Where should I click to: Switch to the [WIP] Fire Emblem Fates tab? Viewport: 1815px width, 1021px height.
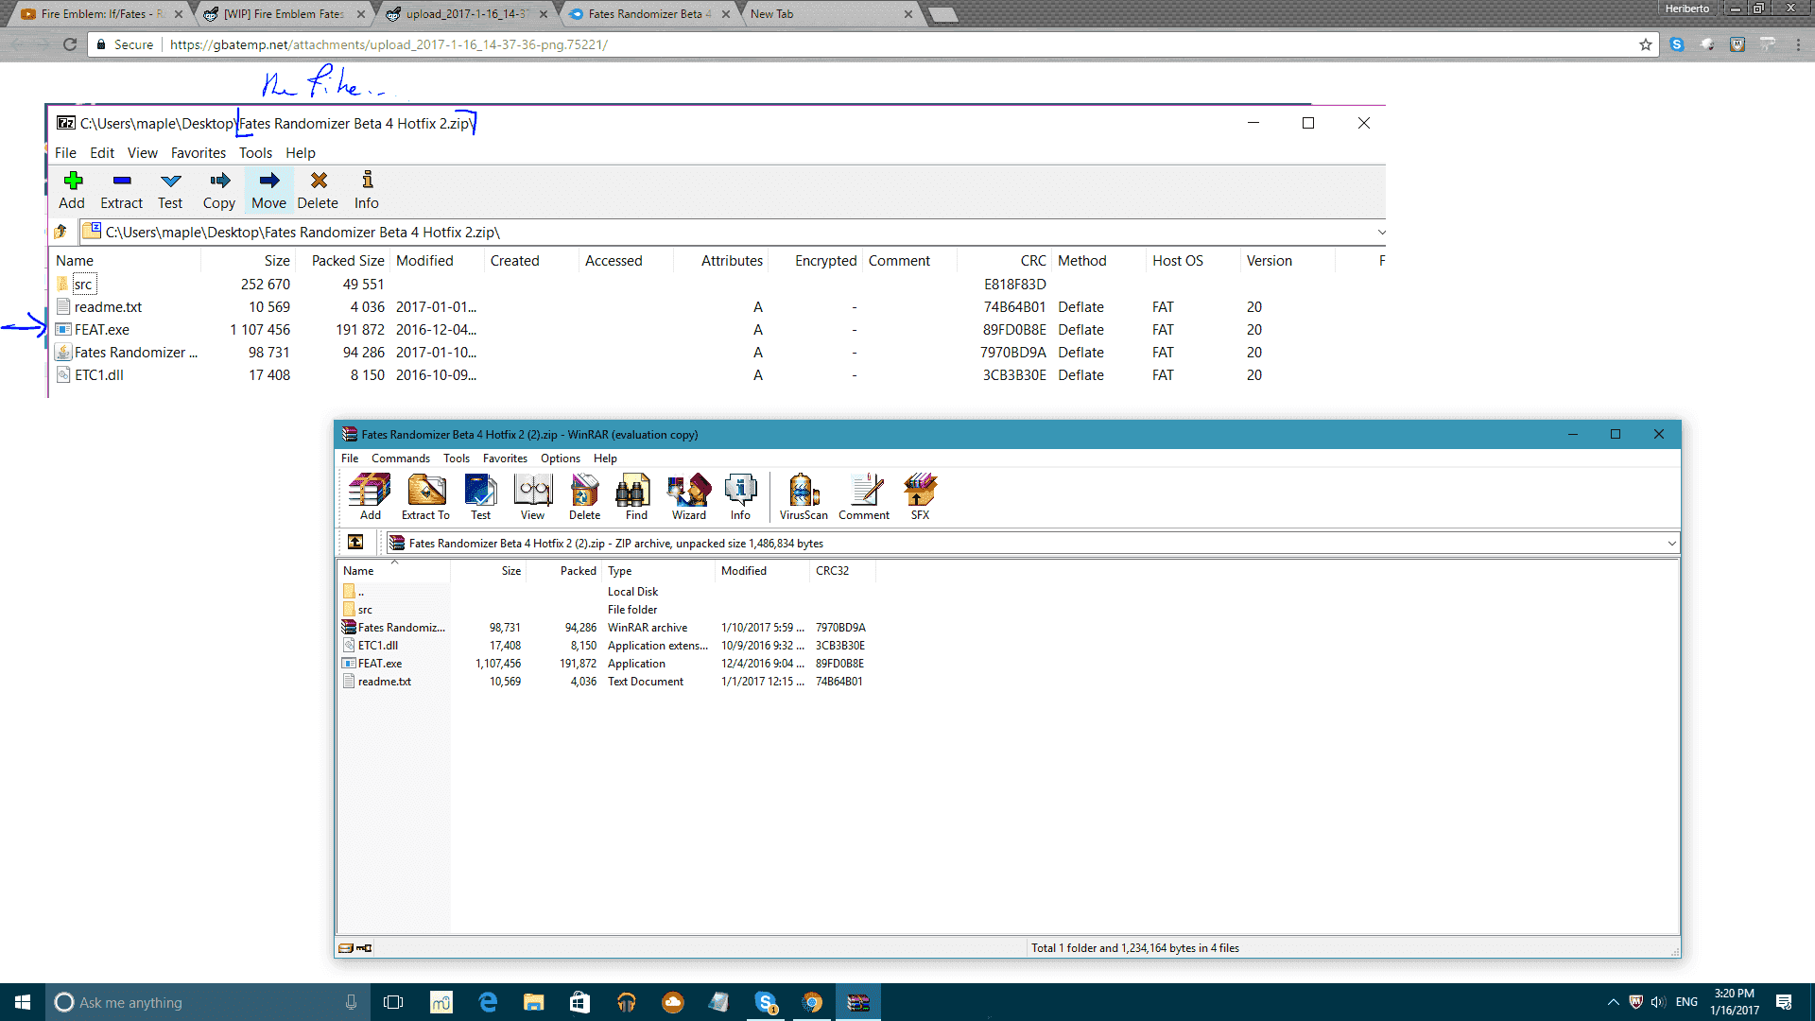[285, 14]
